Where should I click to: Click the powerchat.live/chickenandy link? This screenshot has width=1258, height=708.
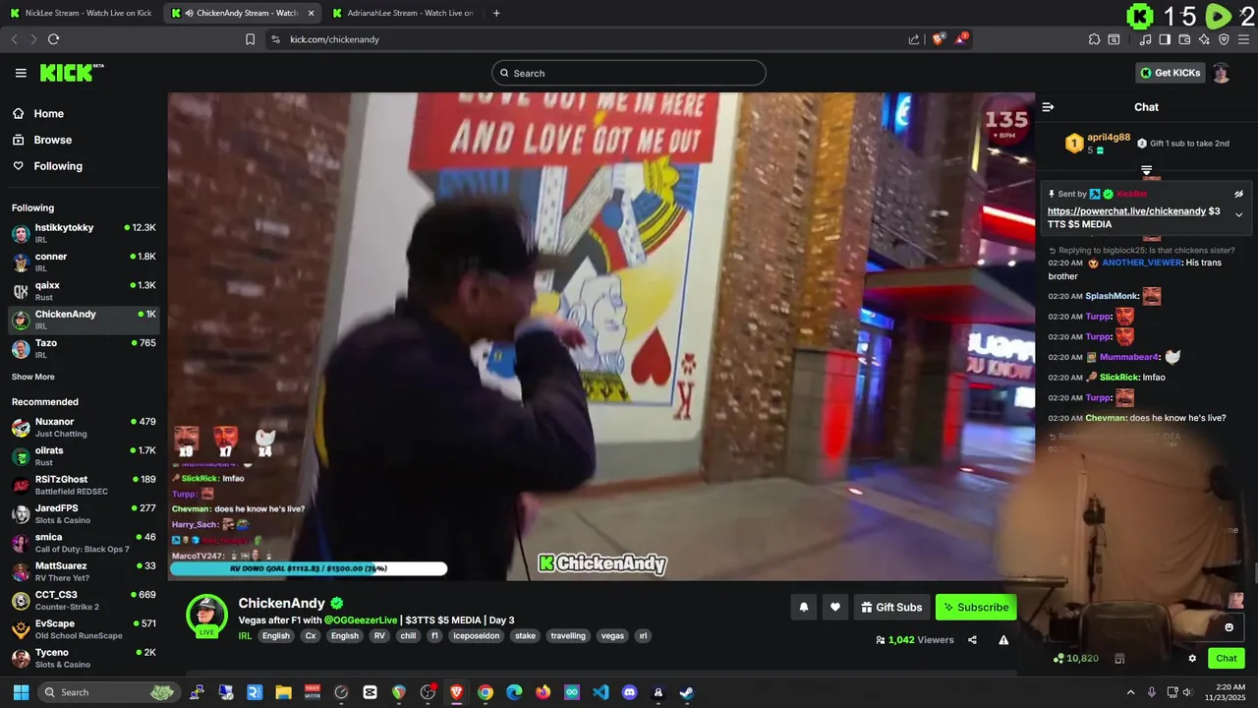tap(1126, 211)
